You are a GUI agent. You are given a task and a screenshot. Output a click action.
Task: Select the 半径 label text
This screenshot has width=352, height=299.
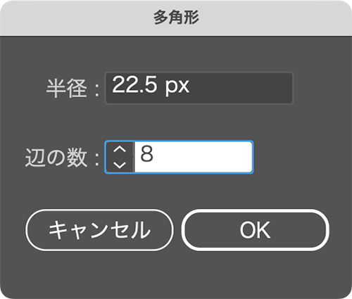tap(66, 89)
